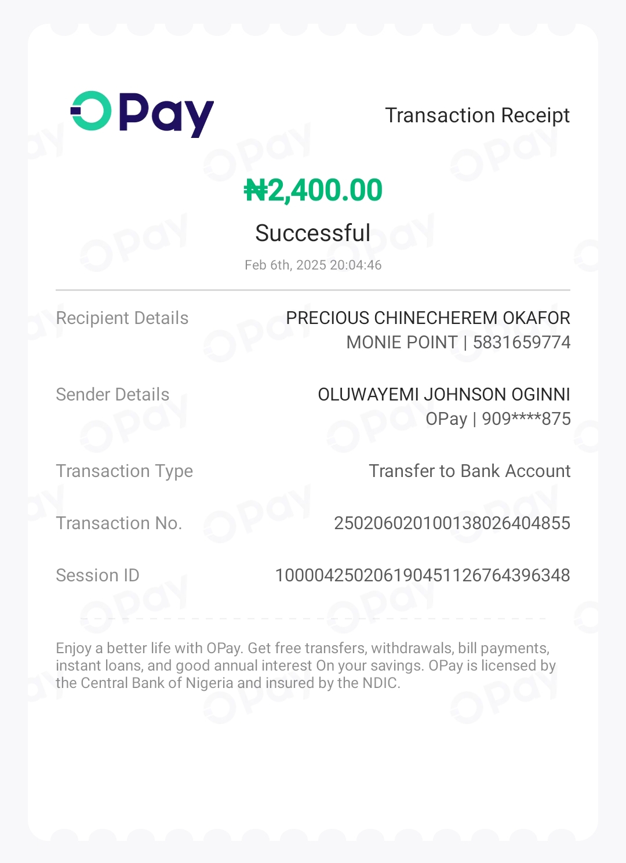The width and height of the screenshot is (626, 863).
Task: Click the Session ID label
Action: (97, 576)
